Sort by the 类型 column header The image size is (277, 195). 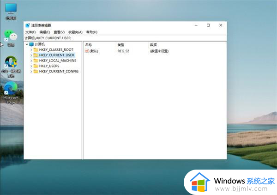(x=121, y=45)
